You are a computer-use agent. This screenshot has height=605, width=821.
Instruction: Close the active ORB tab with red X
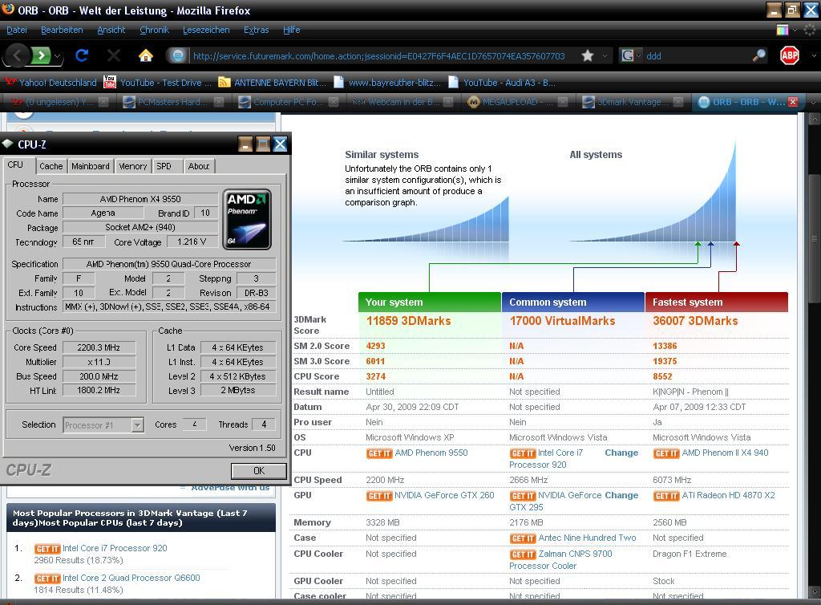coord(793,102)
